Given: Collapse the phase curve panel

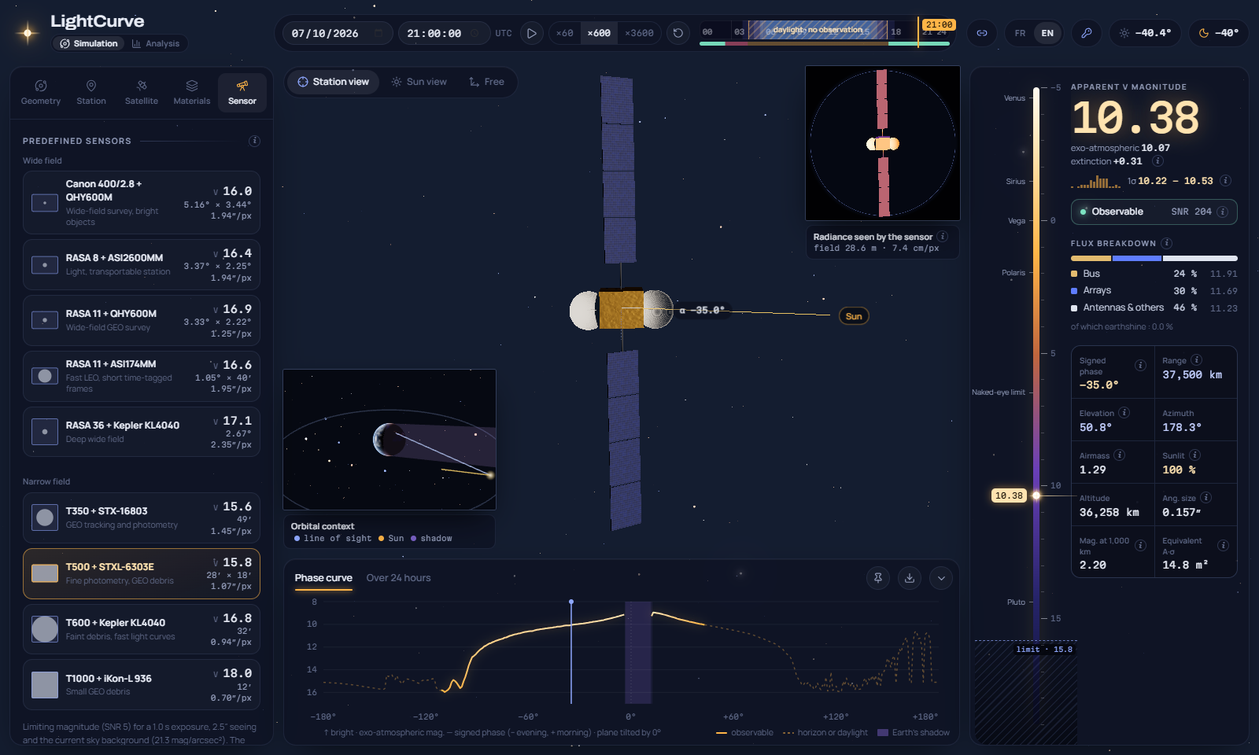Looking at the screenshot, I should coord(941,578).
